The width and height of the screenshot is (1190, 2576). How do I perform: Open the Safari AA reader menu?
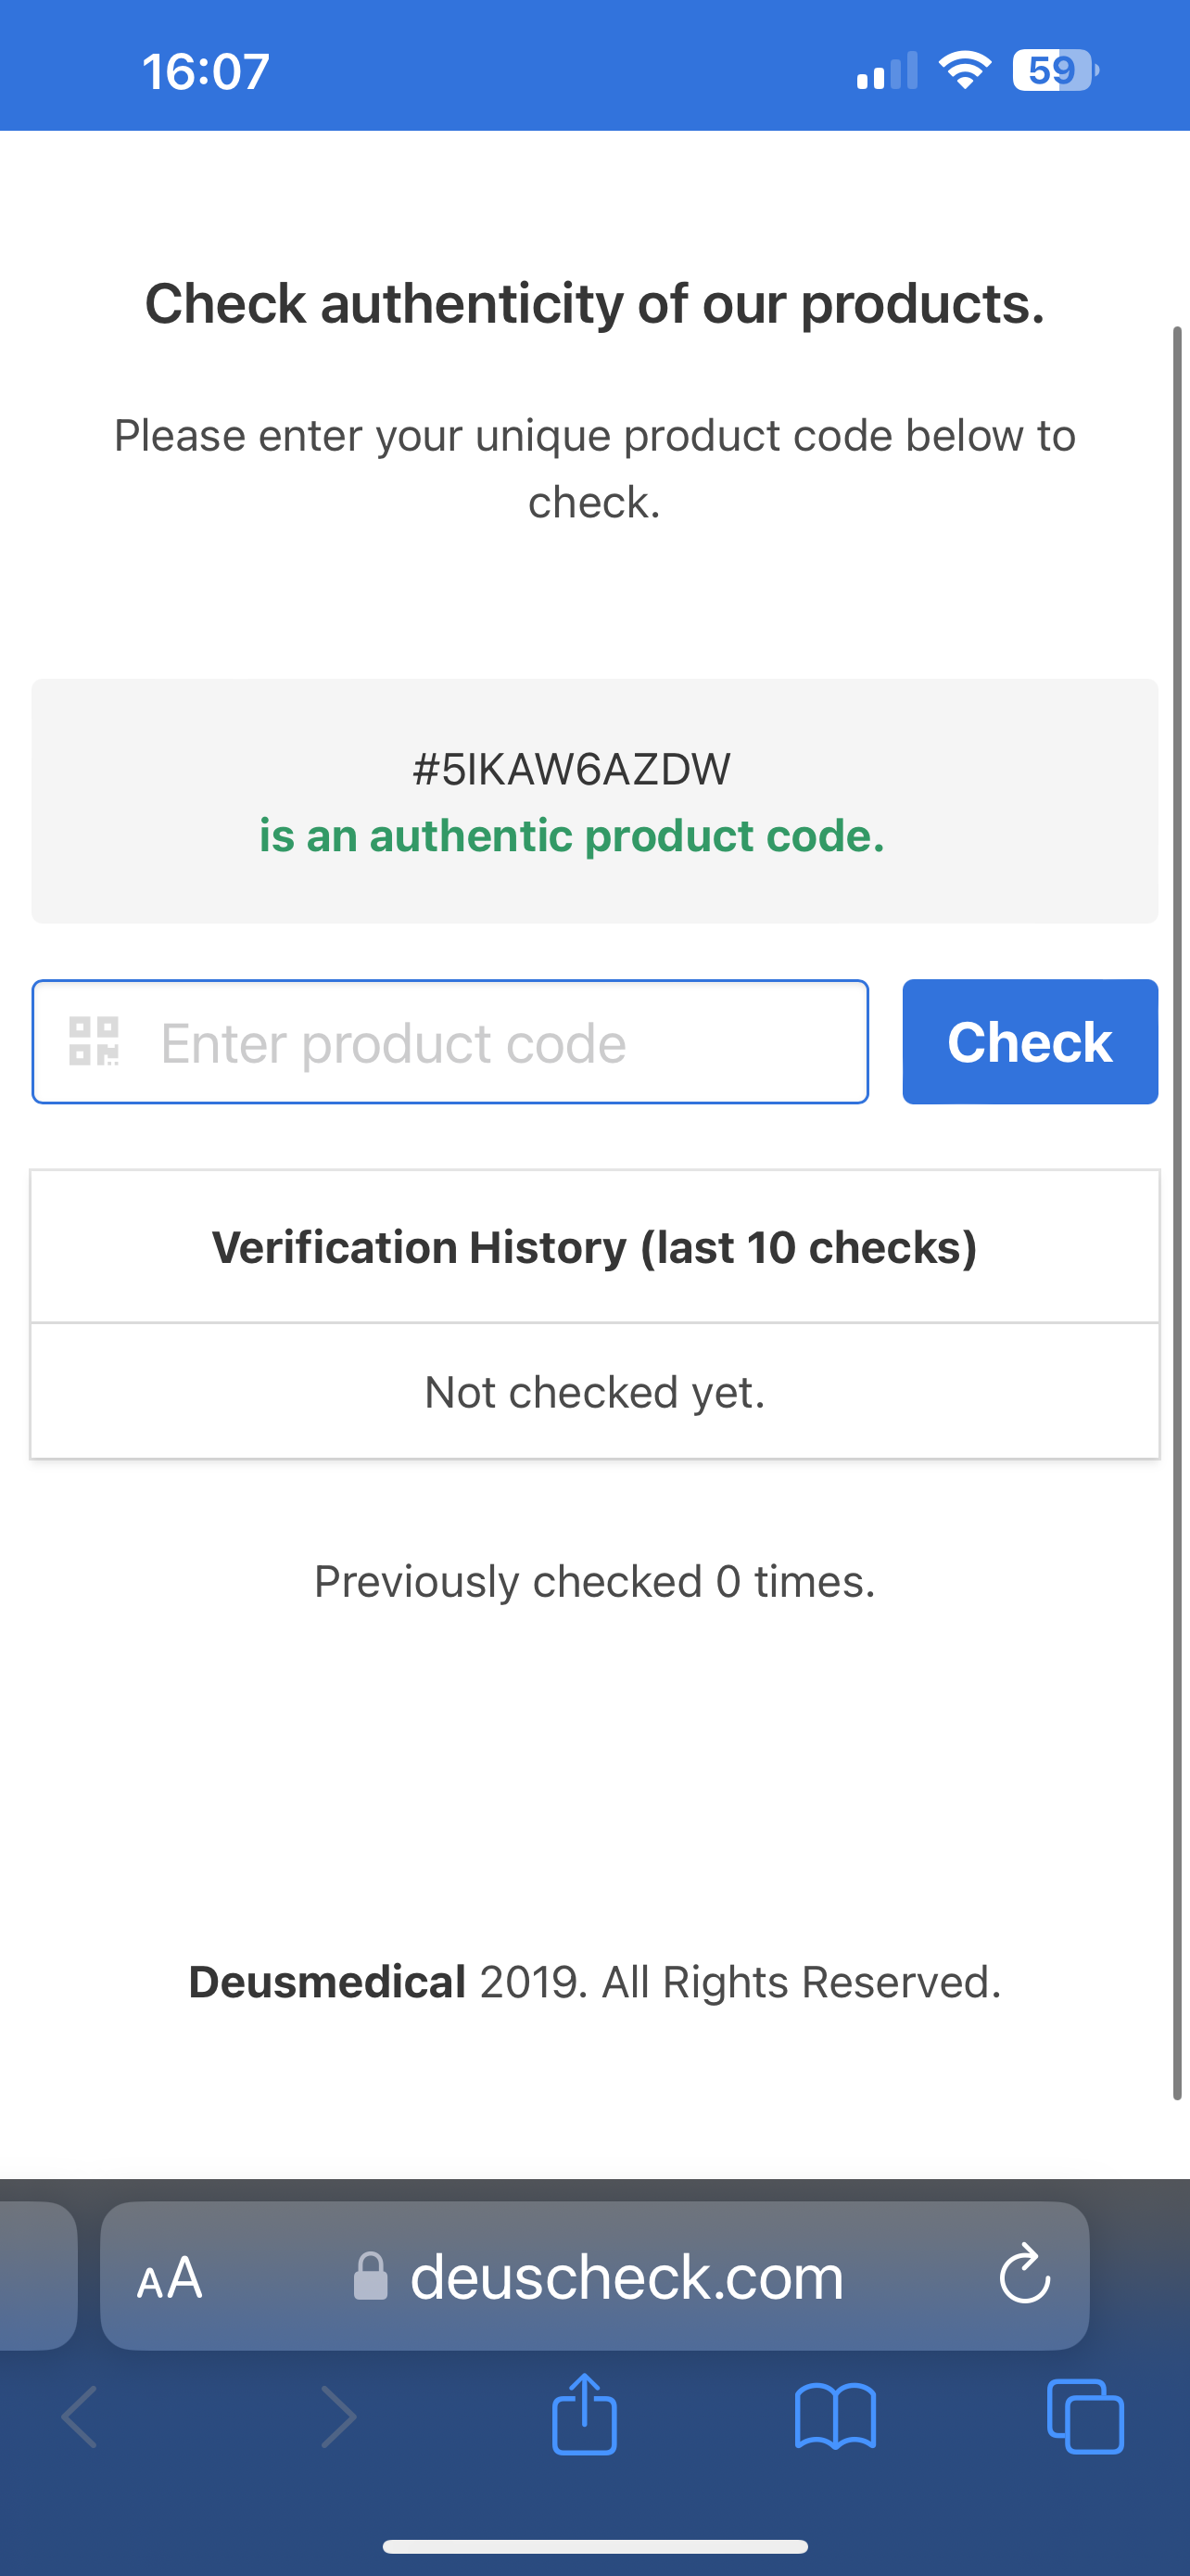point(170,2279)
